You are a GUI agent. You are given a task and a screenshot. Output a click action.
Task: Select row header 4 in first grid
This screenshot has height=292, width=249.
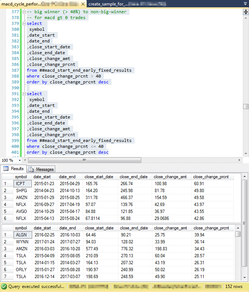pyautogui.click(x=7, y=205)
